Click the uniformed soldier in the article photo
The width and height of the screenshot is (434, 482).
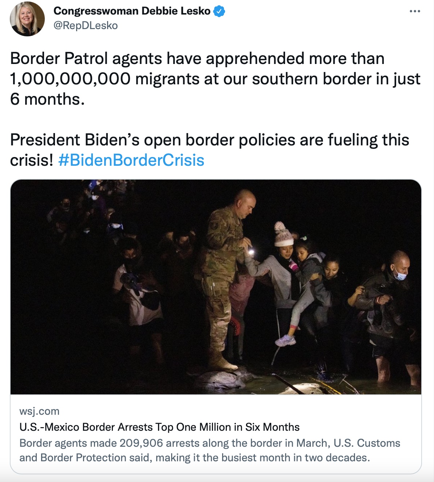223,269
